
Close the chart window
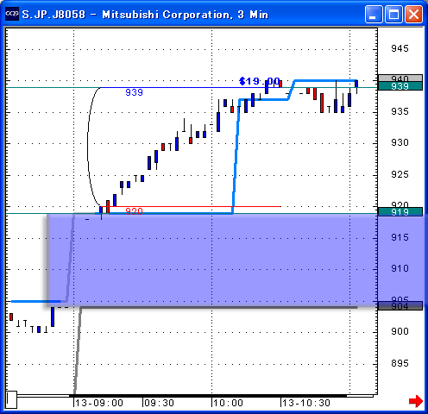pos(413,14)
